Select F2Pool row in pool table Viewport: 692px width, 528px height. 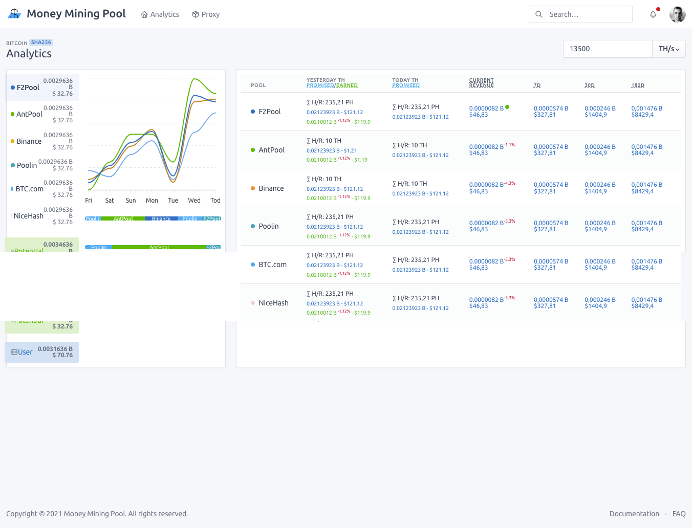click(461, 112)
